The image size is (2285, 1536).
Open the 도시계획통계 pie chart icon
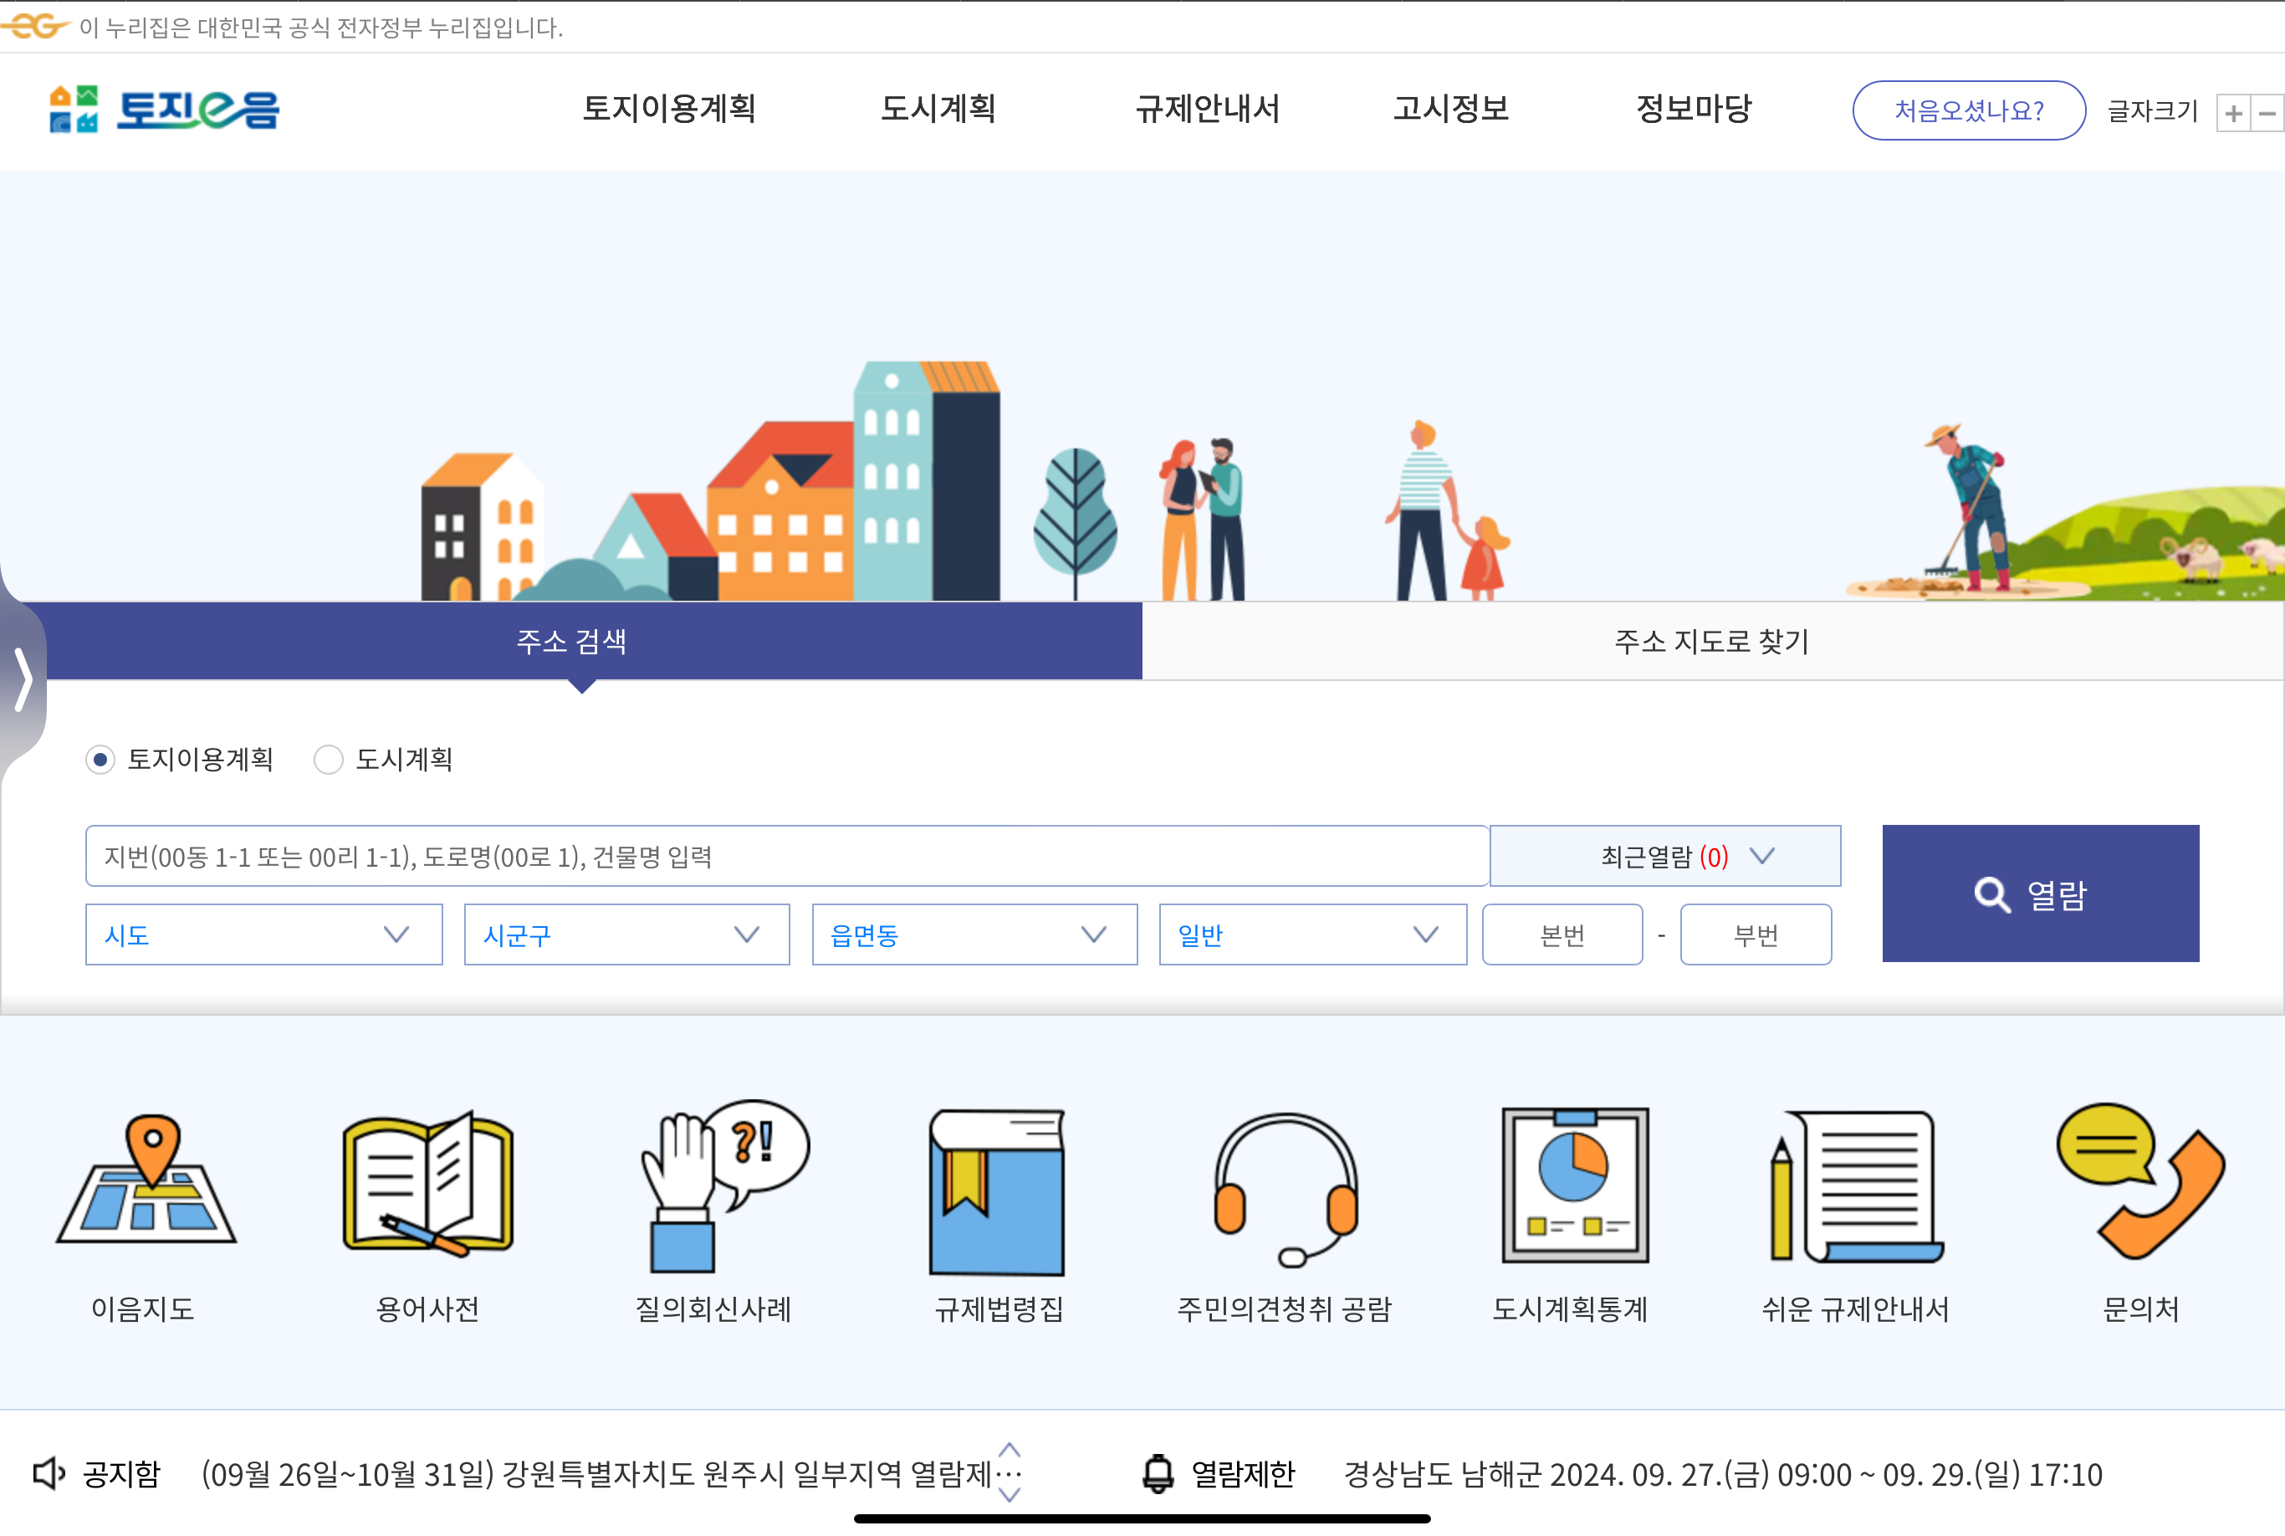(x=1573, y=1185)
